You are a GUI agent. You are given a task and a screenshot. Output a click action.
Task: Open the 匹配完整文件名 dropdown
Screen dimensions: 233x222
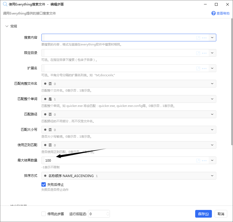tap(129, 84)
